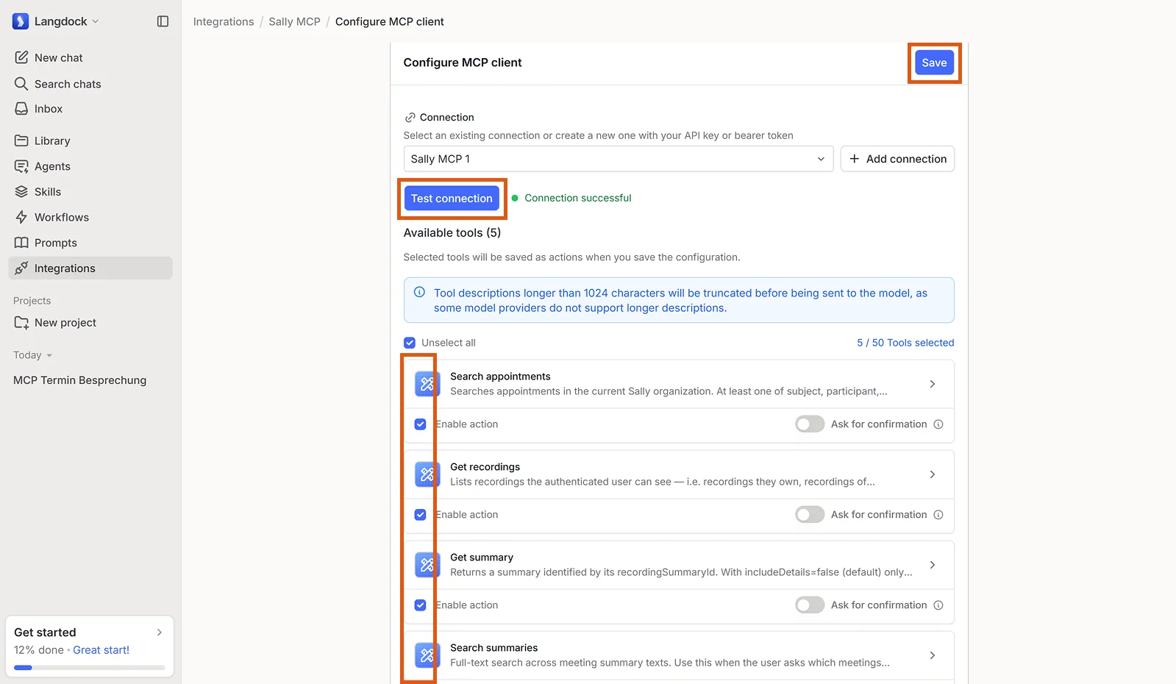The width and height of the screenshot is (1176, 684).
Task: Click the Configure MCP client breadcrumb
Action: click(x=390, y=21)
